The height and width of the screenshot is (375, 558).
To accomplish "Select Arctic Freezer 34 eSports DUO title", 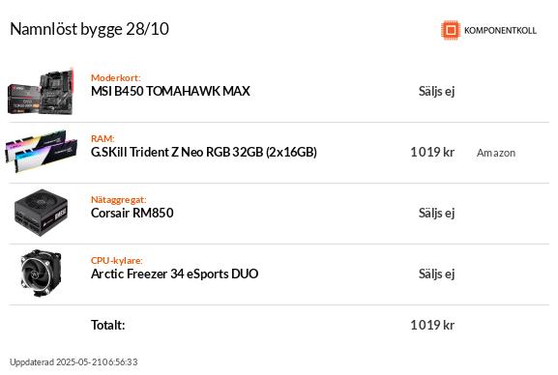I will 175,274.
